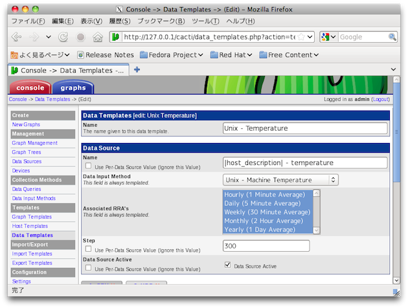Open the URL history dropdown arrow
This screenshot has height=308, width=408.
[x=311, y=38]
